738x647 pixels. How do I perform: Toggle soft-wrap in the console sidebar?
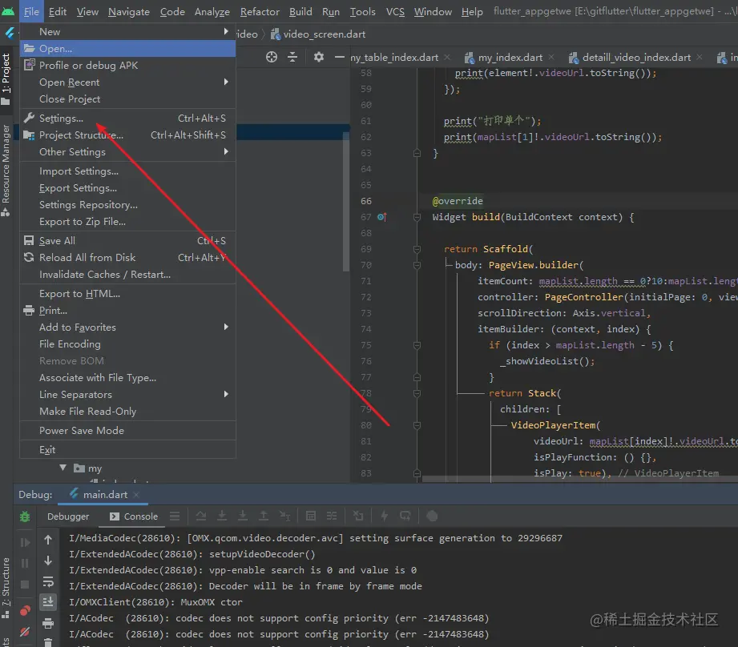click(48, 581)
